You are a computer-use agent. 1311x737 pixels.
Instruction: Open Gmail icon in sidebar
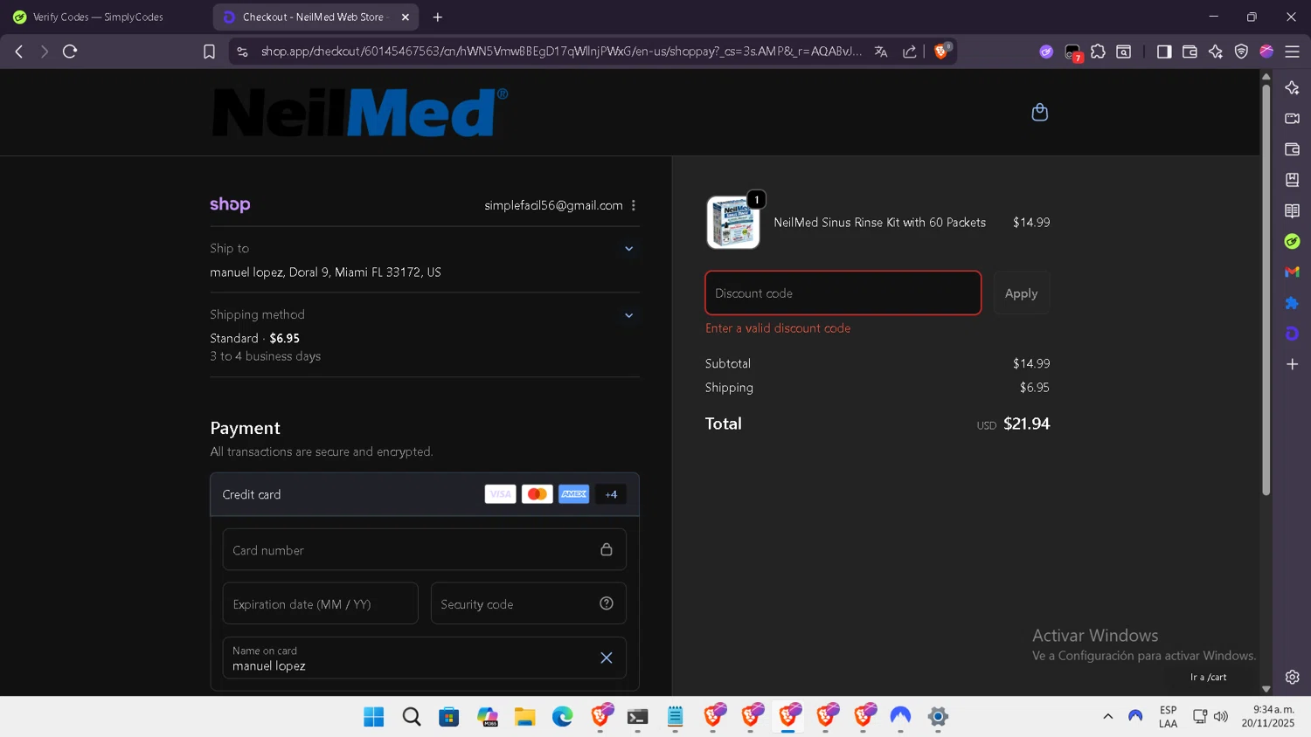point(1293,272)
